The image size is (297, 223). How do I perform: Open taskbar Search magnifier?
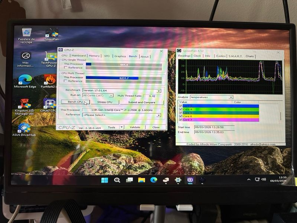117,180
